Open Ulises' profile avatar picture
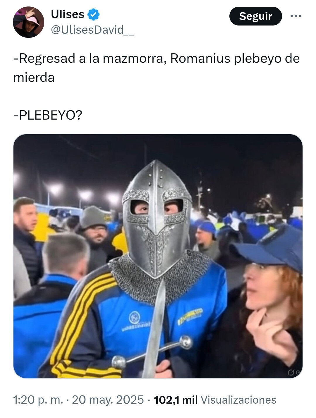 [x=28, y=22]
